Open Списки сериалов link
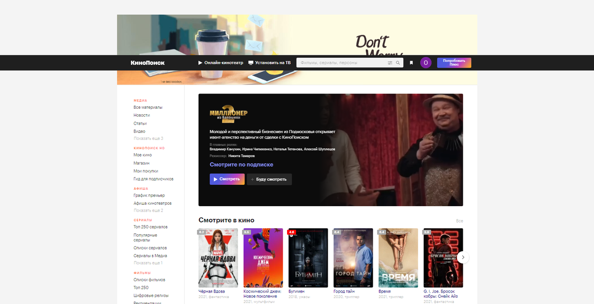Image resolution: width=594 pixels, height=304 pixels. pyautogui.click(x=150, y=248)
